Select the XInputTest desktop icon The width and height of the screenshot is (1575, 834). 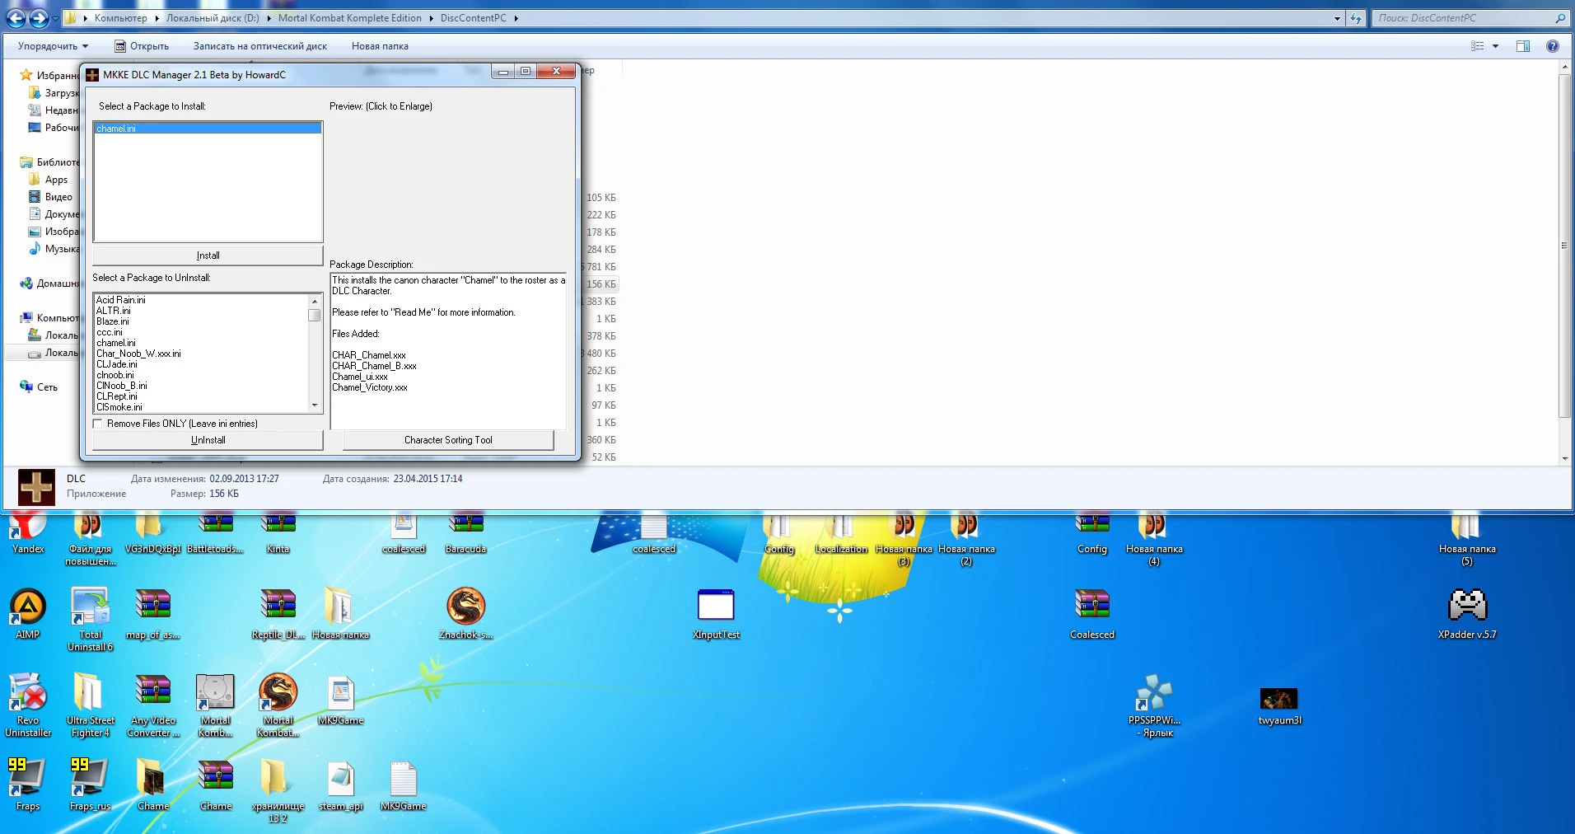[716, 608]
